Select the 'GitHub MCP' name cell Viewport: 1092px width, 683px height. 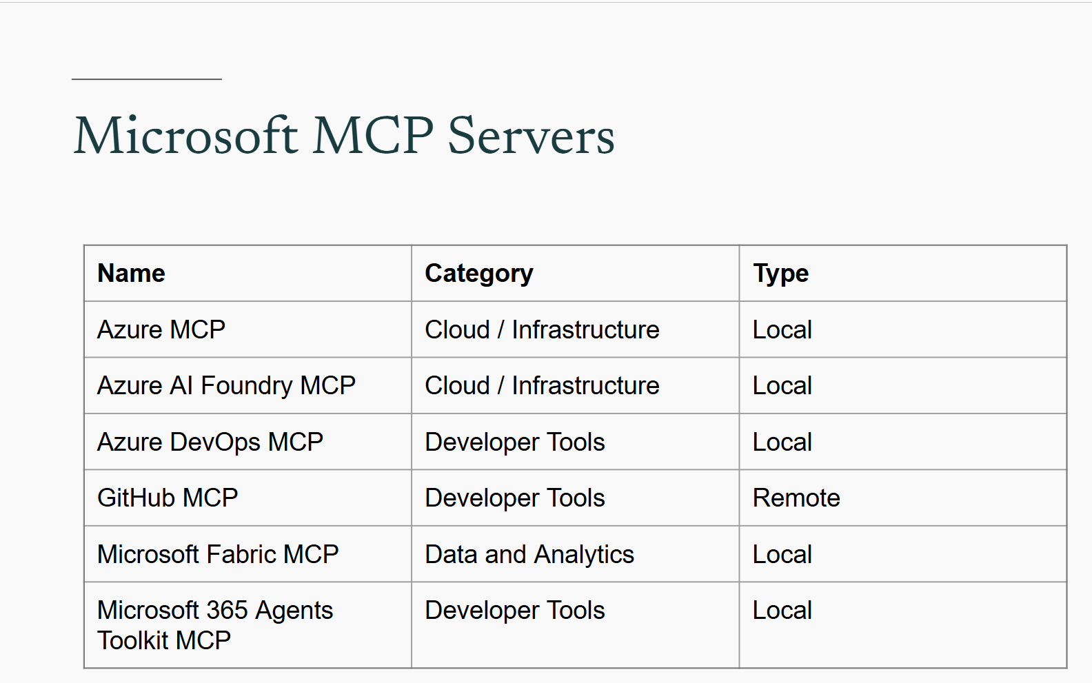click(168, 498)
